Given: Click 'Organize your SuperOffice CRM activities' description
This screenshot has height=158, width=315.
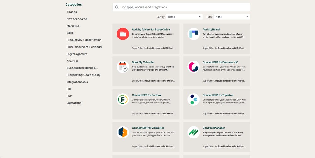Looking at the screenshot, I should coord(152,36).
